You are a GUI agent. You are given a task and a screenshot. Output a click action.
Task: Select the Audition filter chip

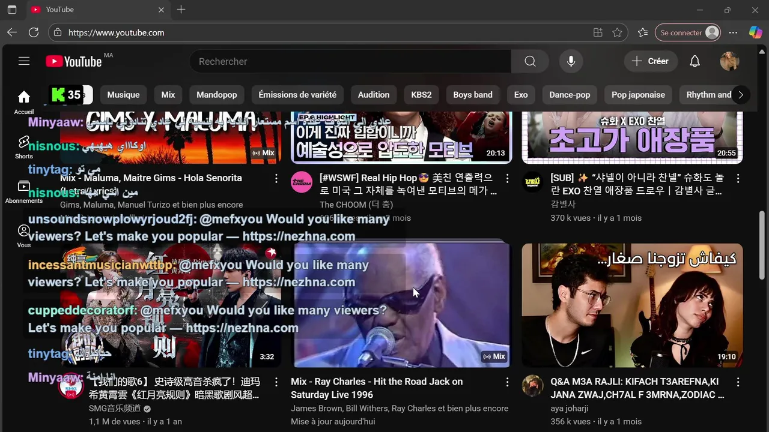(x=374, y=95)
